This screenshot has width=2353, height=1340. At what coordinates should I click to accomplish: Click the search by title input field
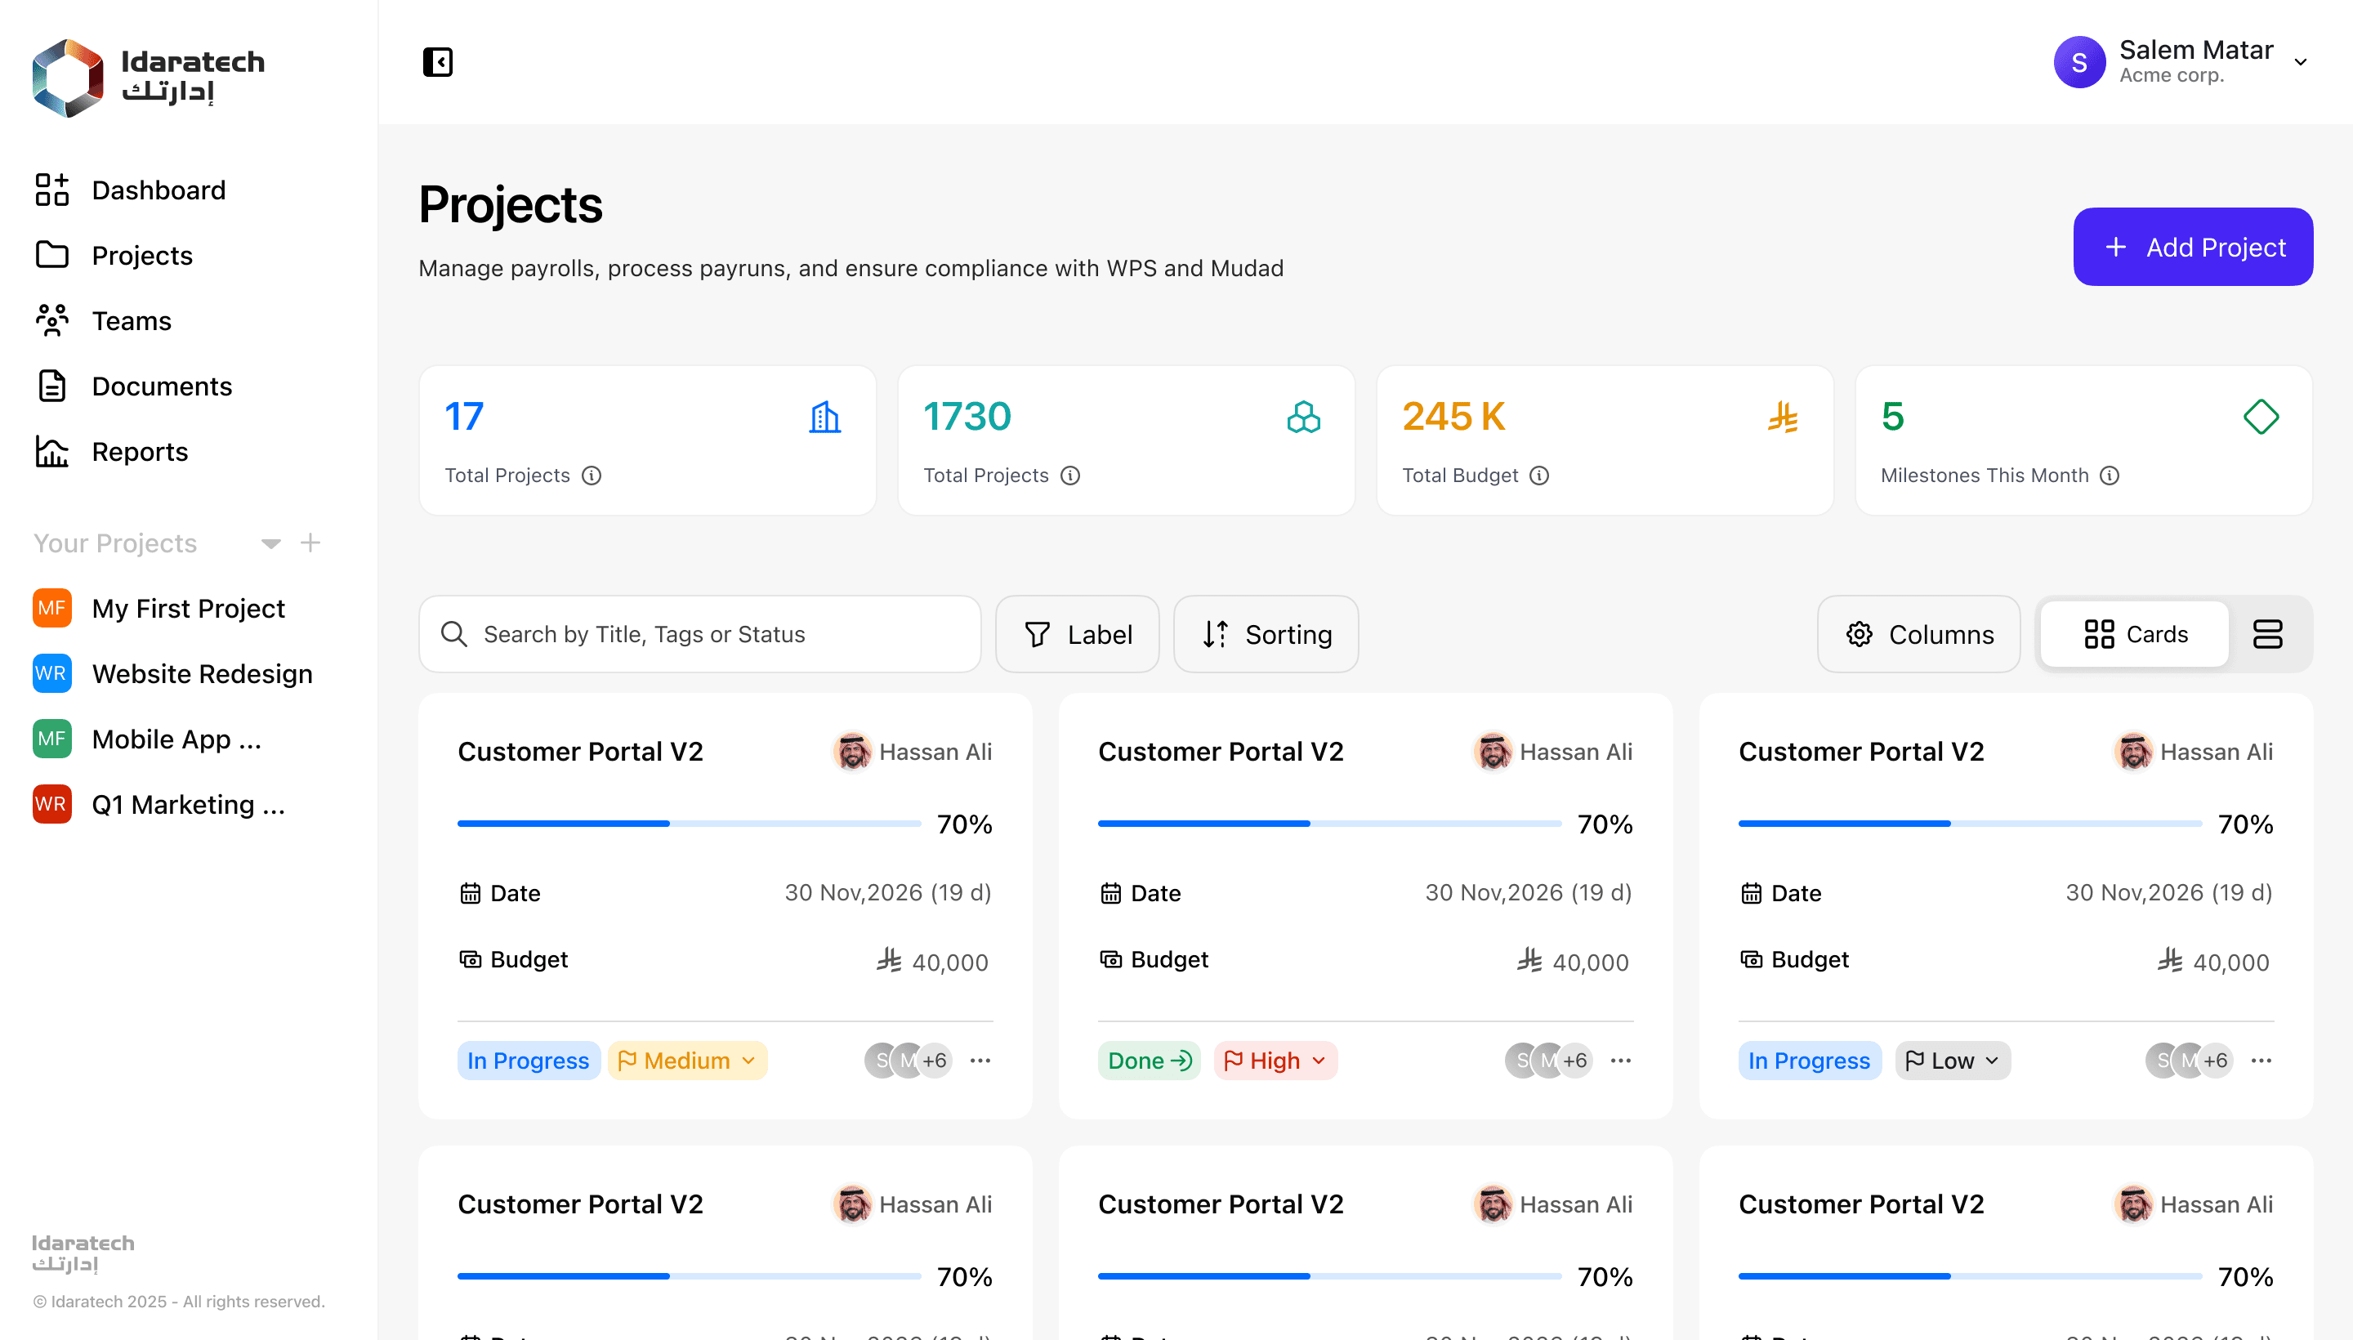(x=699, y=634)
